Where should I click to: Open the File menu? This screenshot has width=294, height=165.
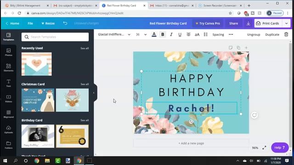[x=30, y=23]
